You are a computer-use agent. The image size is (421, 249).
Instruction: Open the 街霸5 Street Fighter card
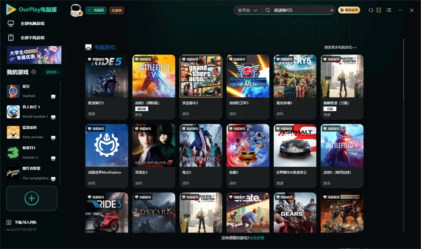(x=248, y=156)
